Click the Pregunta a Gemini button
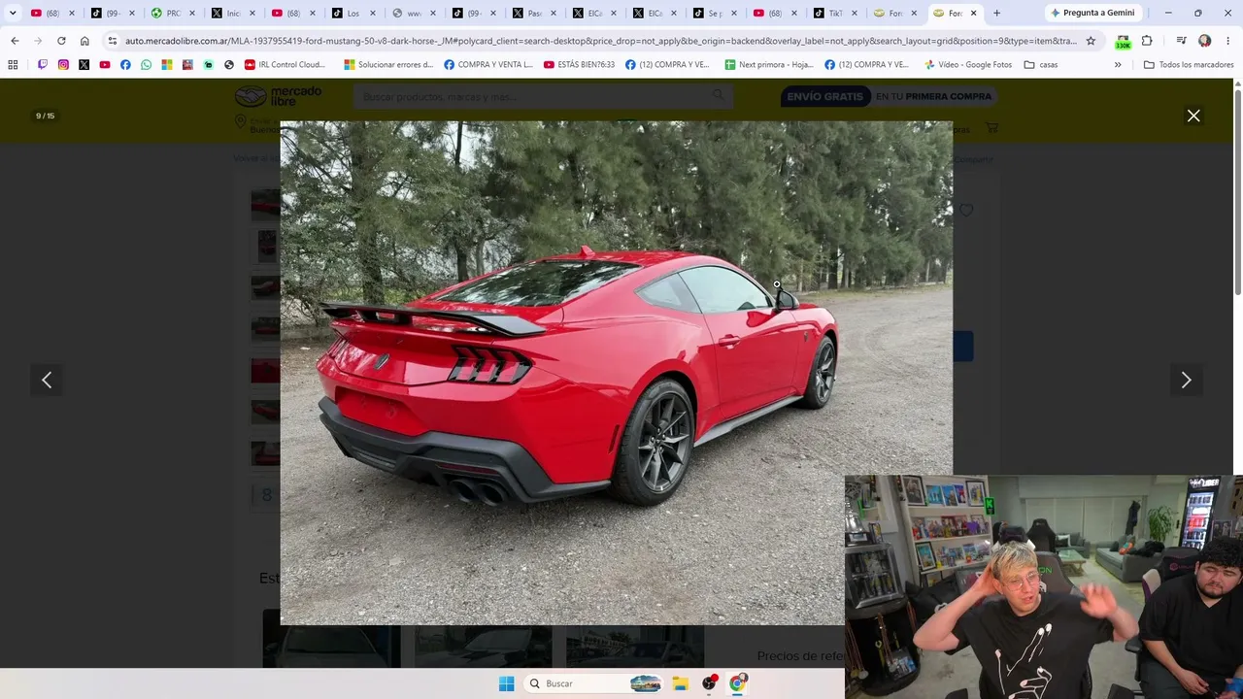 (x=1092, y=13)
